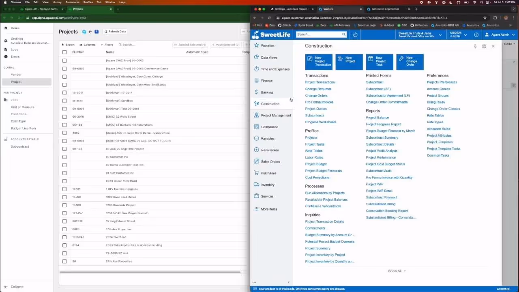Viewport: 519px width, 292px height.
Task: Click New Project Transaction tile
Action: pos(319,62)
